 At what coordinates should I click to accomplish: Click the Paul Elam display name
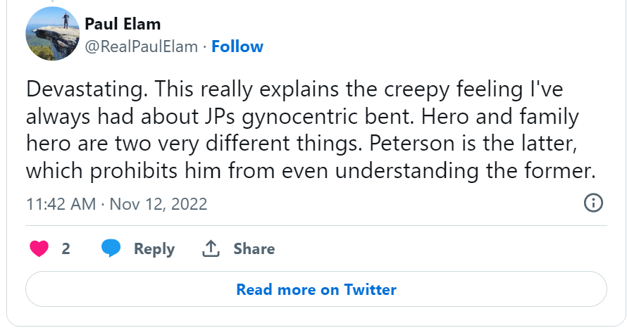coord(123,25)
